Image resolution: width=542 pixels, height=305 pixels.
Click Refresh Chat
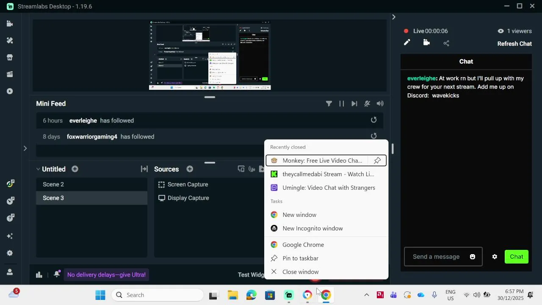(x=514, y=44)
